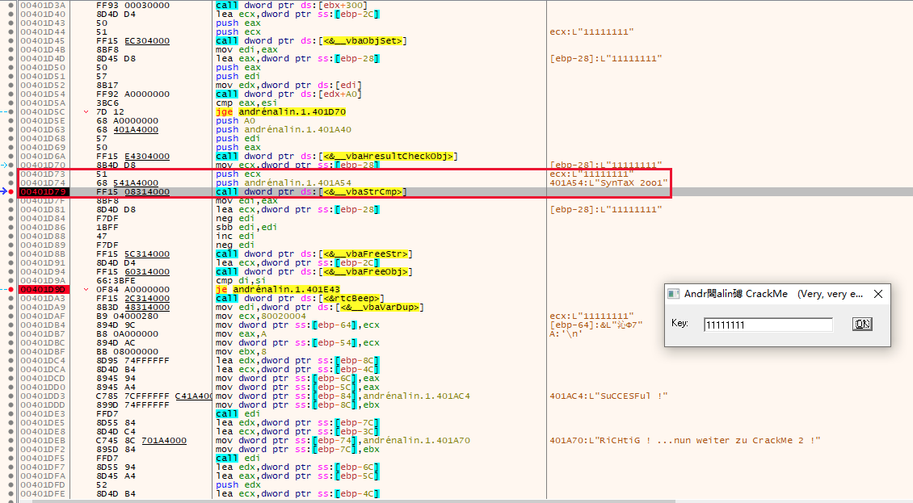
Task: Click address 00401DAF in address column
Action: (x=43, y=316)
